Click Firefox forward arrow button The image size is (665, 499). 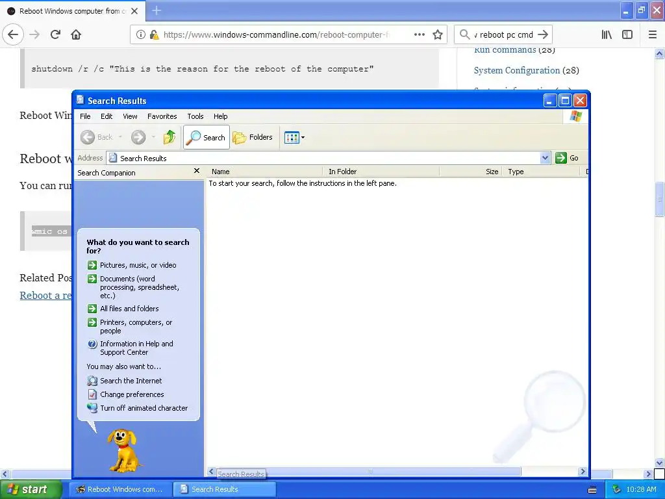pyautogui.click(x=35, y=34)
